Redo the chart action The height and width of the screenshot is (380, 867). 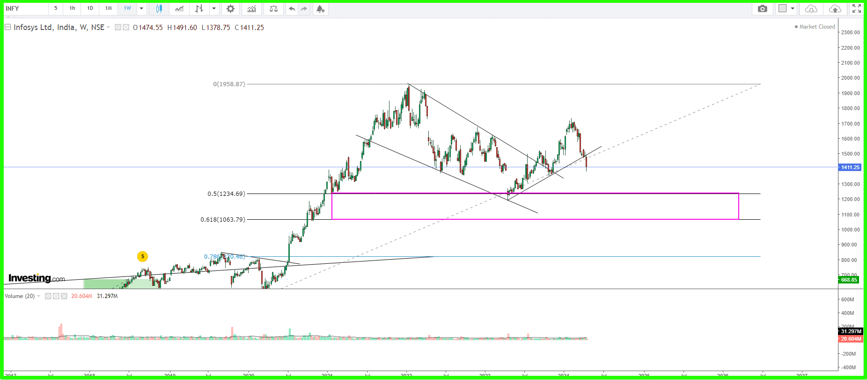coord(304,8)
